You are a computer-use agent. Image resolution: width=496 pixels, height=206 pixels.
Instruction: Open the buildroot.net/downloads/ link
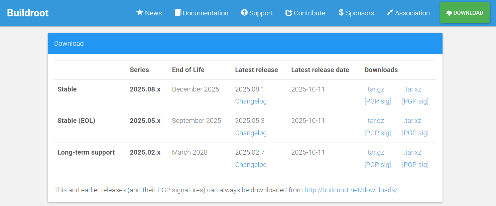pyautogui.click(x=351, y=190)
